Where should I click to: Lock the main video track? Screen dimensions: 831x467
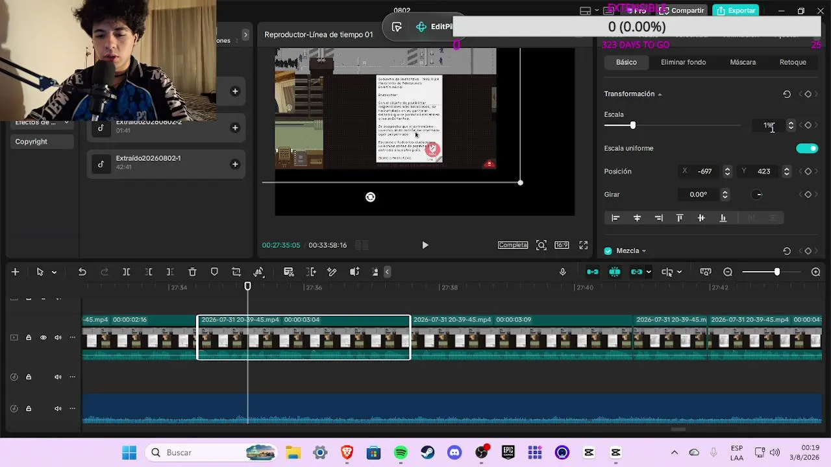click(29, 337)
